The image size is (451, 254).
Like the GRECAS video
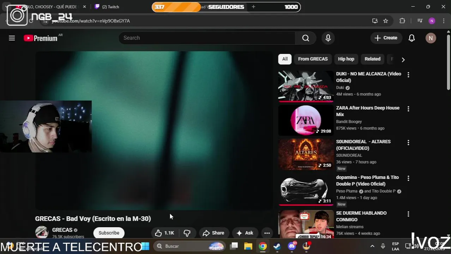point(165,233)
